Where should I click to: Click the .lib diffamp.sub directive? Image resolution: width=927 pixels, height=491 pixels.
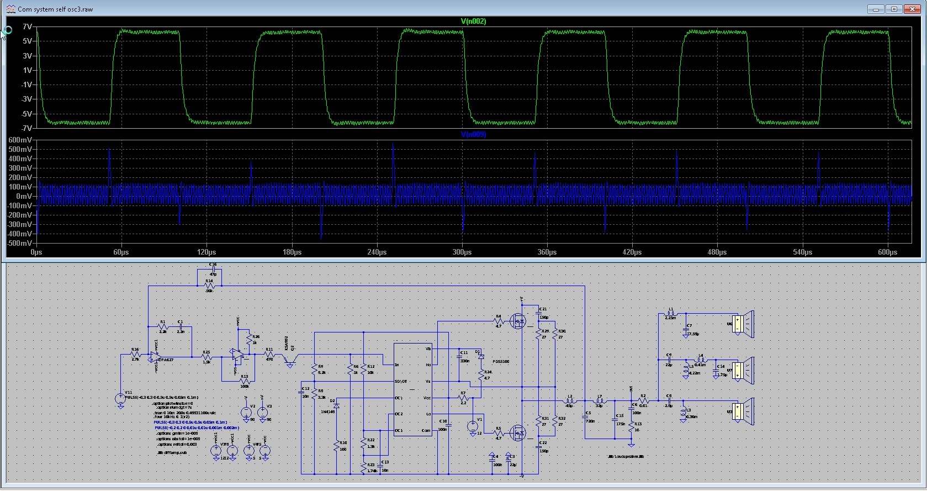click(x=172, y=452)
